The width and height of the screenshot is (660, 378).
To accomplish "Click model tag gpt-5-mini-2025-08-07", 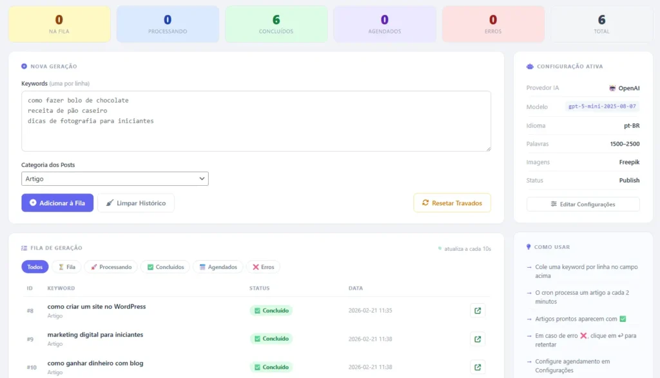I will [602, 106].
